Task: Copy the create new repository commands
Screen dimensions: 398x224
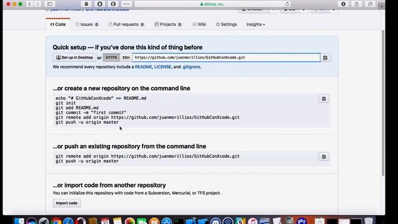Action: 324,98
